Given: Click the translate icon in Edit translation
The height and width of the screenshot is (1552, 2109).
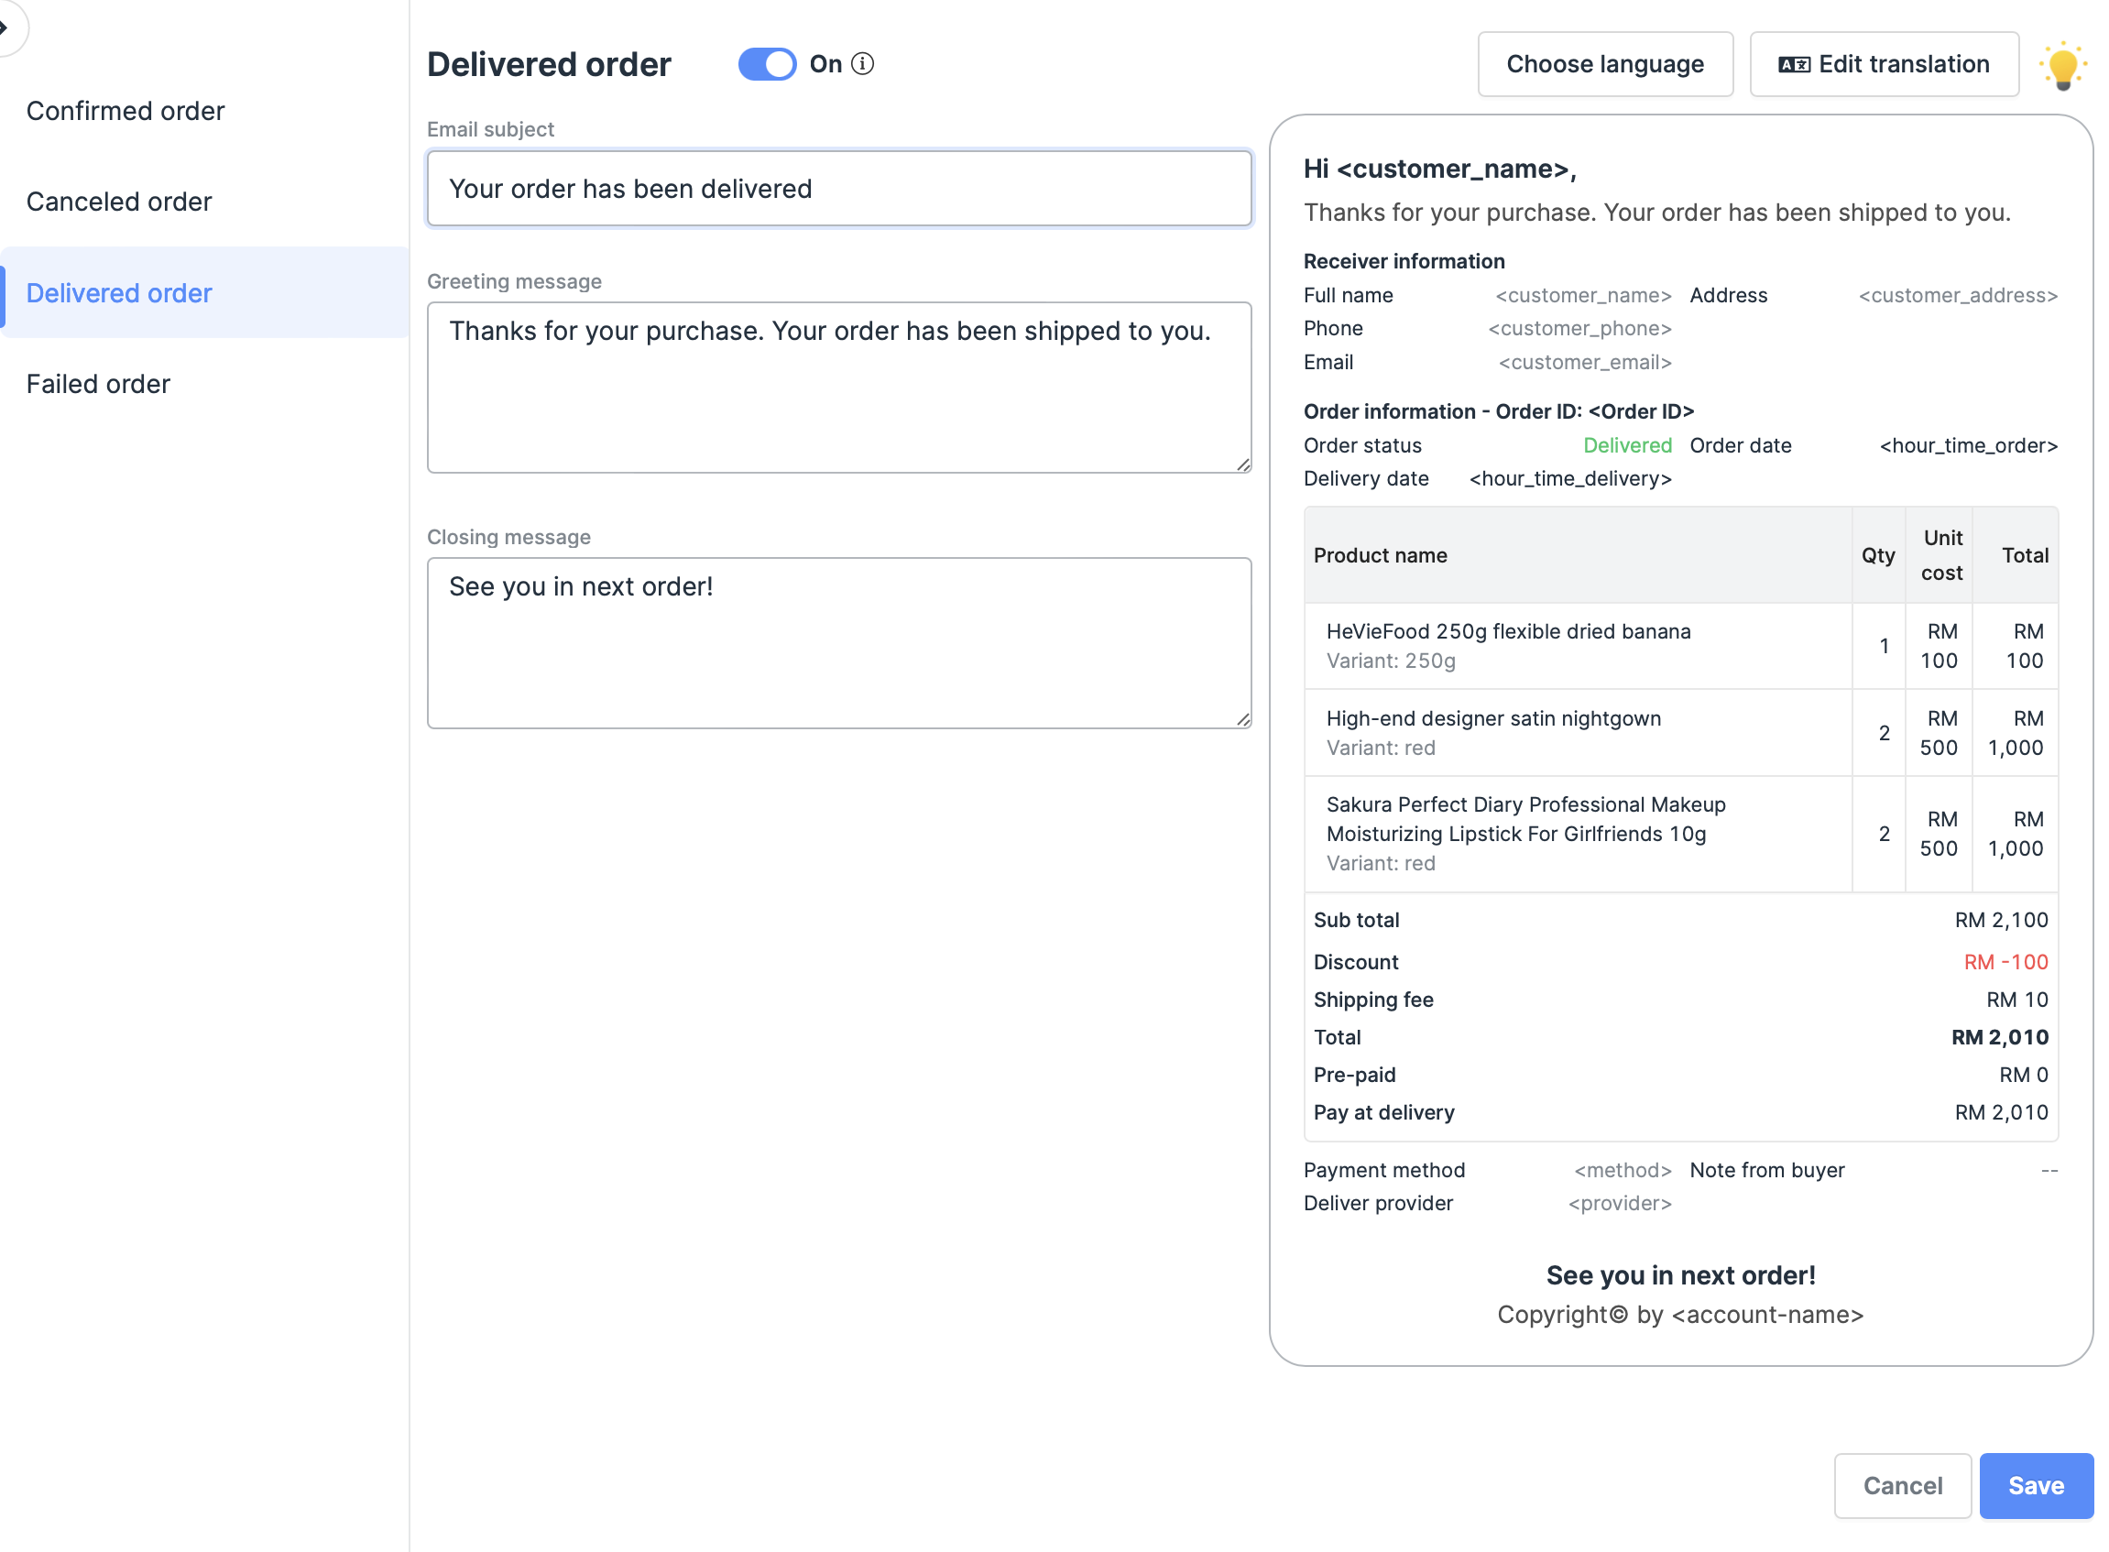Looking at the screenshot, I should [1793, 65].
